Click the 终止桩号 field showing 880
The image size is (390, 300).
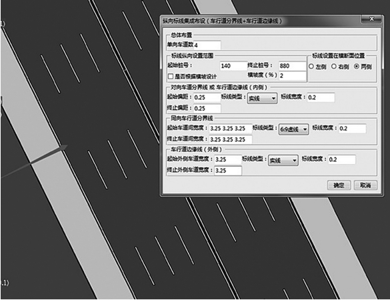click(x=292, y=66)
